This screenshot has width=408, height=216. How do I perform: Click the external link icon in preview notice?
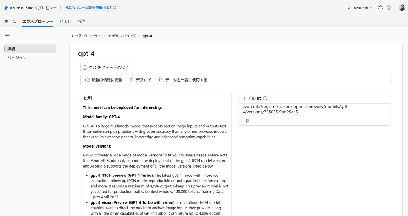(114, 8)
